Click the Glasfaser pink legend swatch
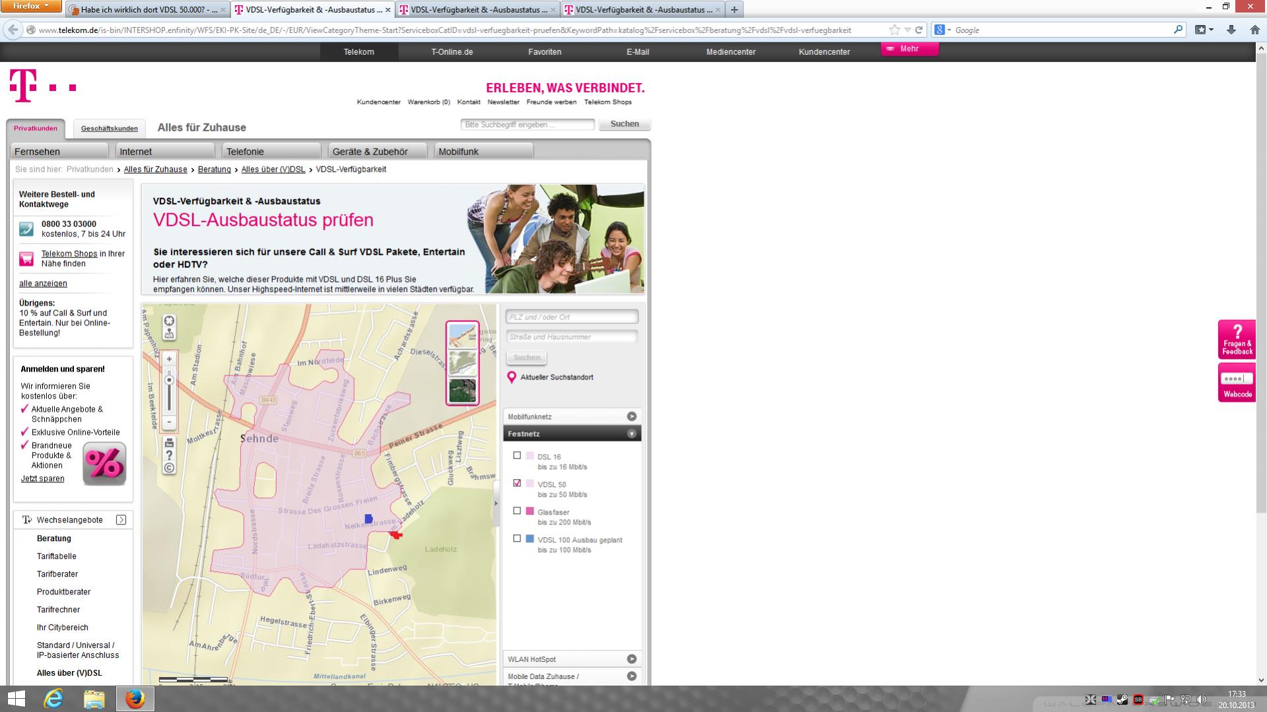Screen dimensions: 1267x712 pyautogui.click(x=530, y=511)
